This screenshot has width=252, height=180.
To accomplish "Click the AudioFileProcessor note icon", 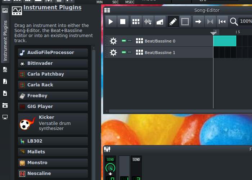I will click(22, 53).
